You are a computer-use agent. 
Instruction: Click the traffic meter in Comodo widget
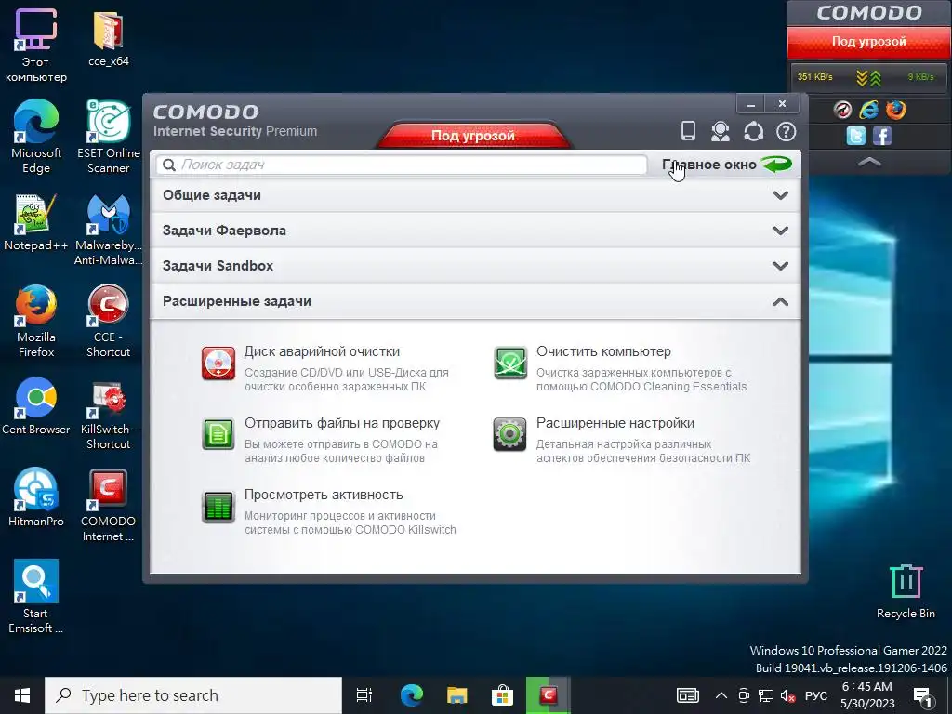point(868,77)
